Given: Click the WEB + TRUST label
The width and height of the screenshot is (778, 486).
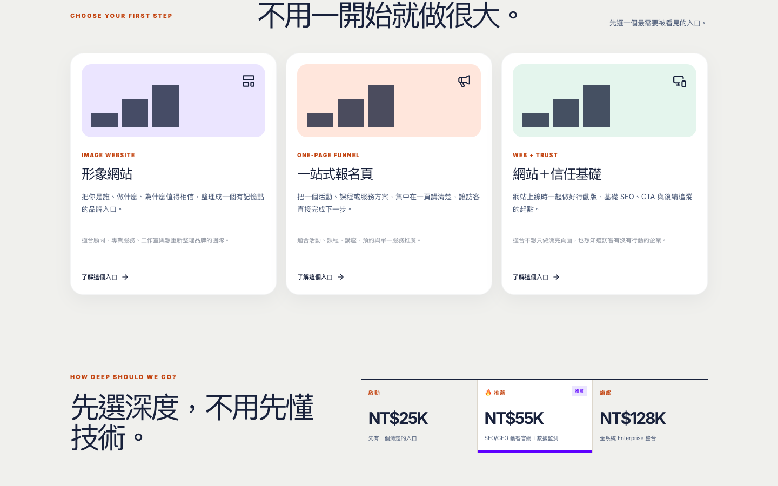Looking at the screenshot, I should 535,155.
